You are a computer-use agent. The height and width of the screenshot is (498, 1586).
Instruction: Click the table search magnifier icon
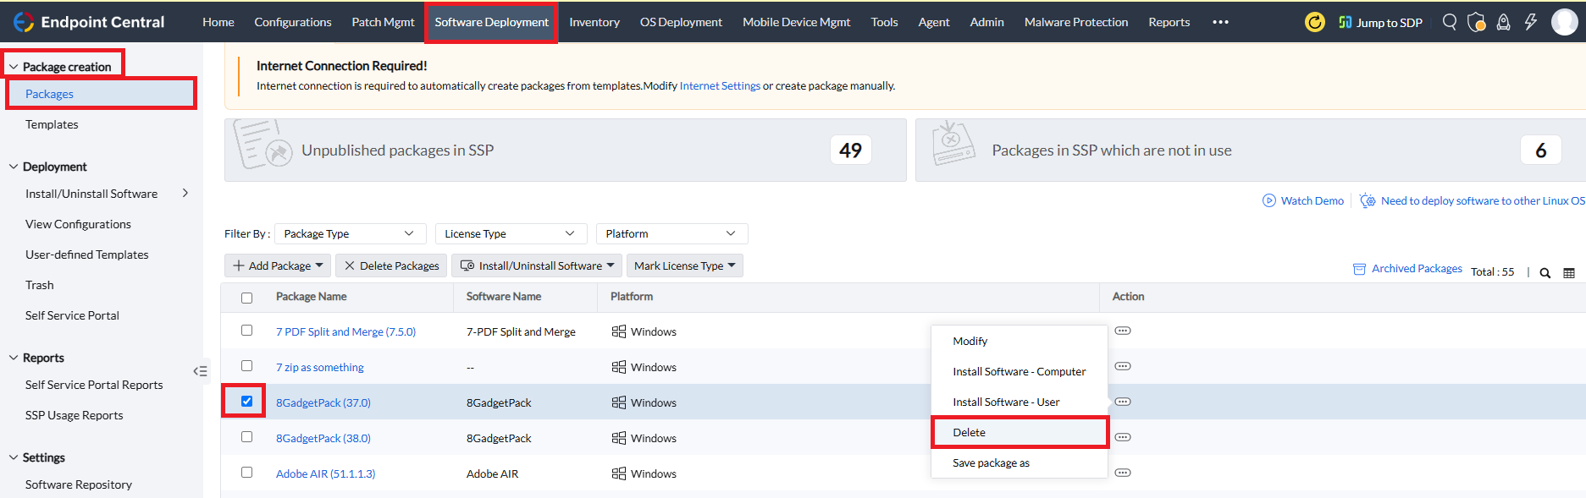(1545, 272)
